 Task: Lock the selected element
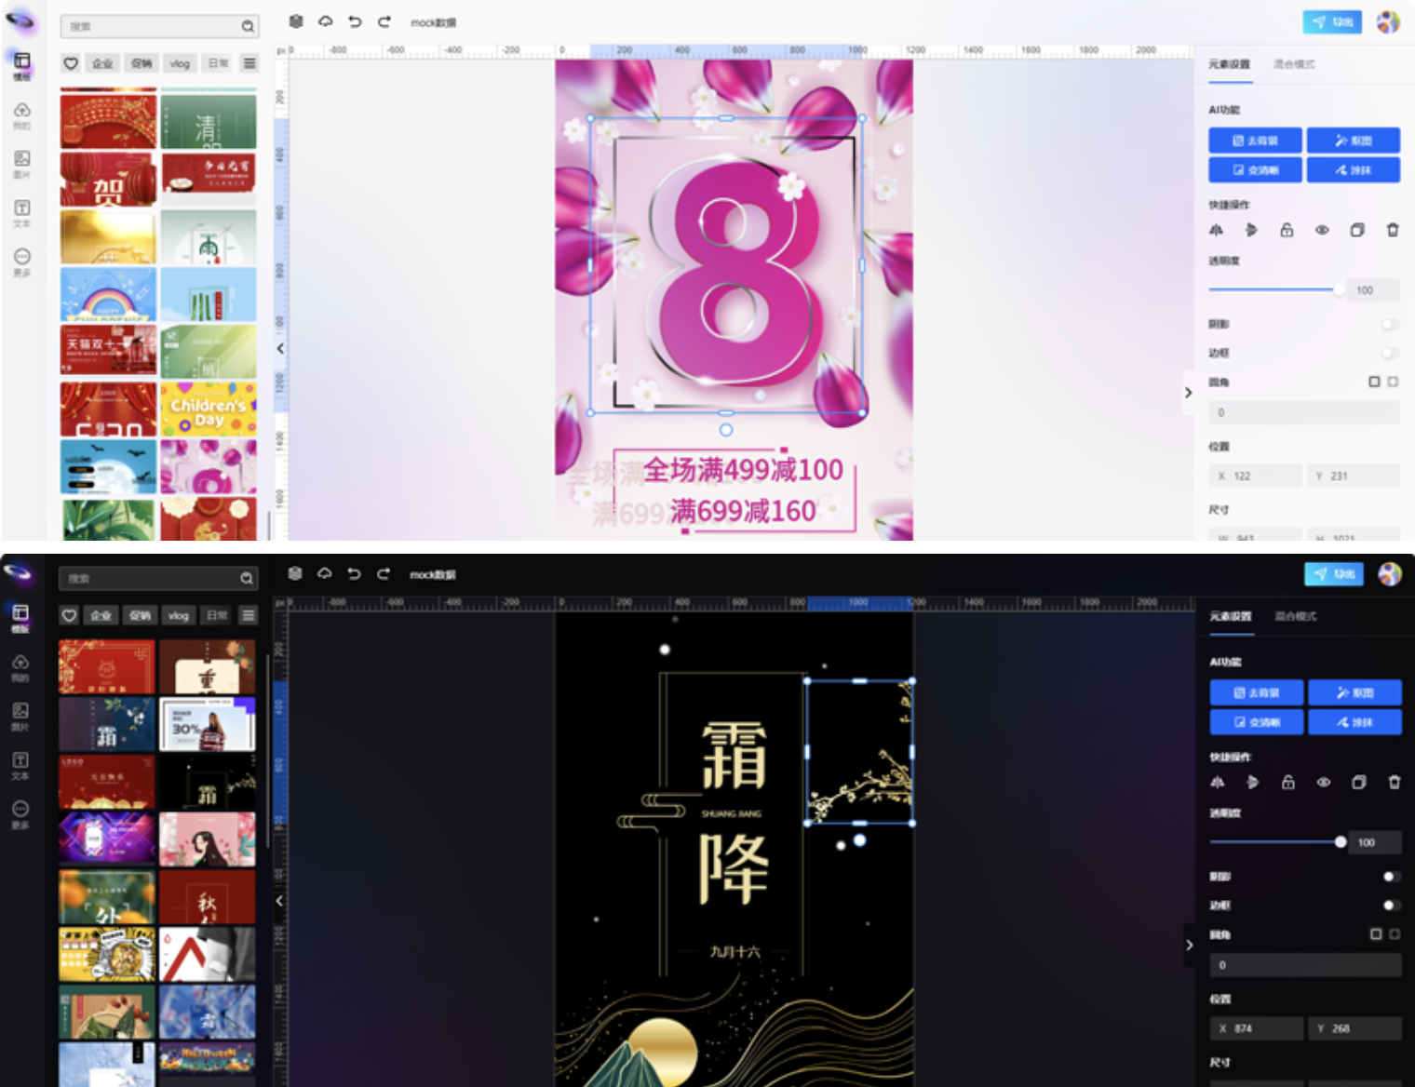point(1287,229)
